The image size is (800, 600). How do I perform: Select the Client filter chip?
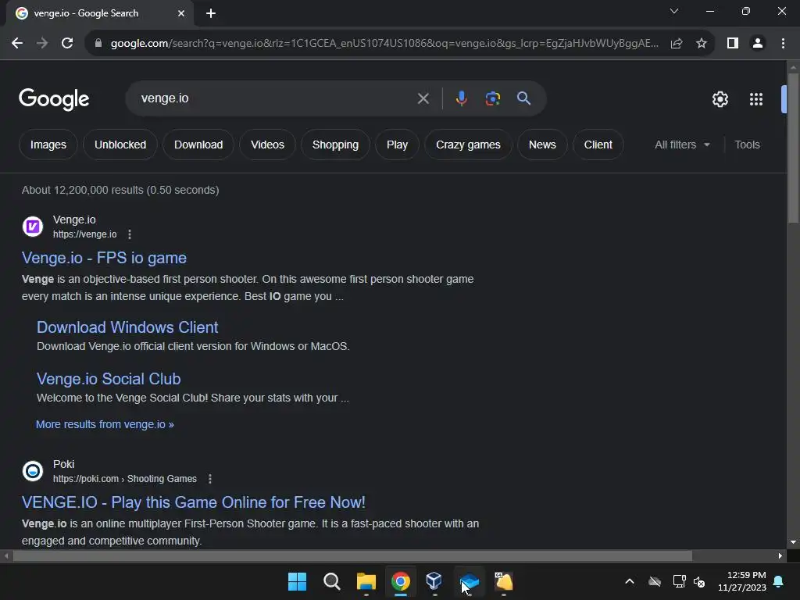(x=598, y=145)
